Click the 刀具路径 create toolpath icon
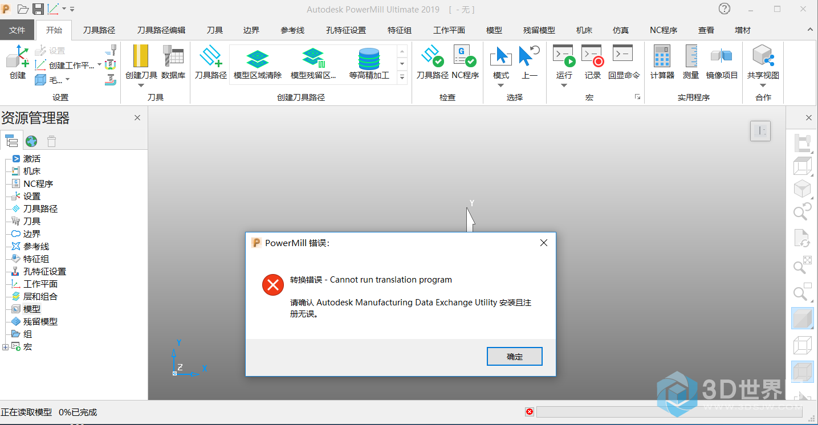The image size is (818, 425). [x=210, y=57]
